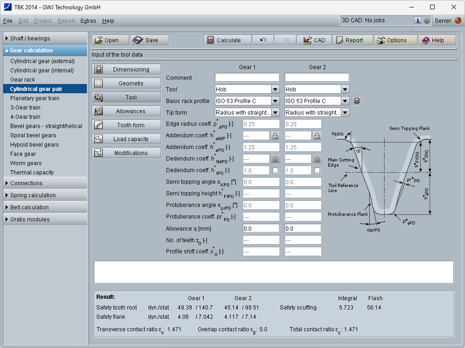This screenshot has height=348, width=465.
Task: Toggle Gear 1 addendum coefficient lock
Action: [275, 135]
